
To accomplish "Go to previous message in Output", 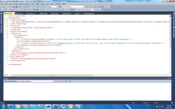I will tap(60, 81).
